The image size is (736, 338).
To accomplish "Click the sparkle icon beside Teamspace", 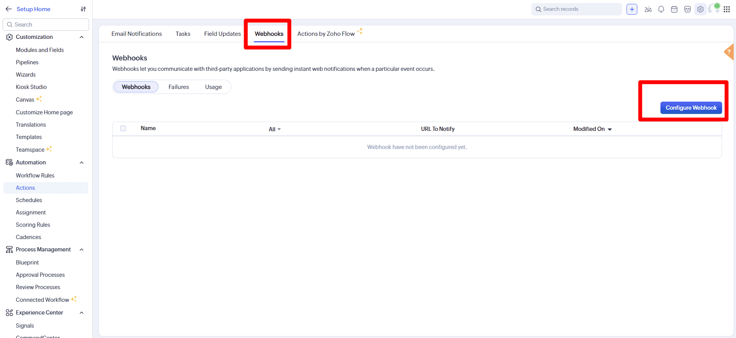I will pos(49,149).
